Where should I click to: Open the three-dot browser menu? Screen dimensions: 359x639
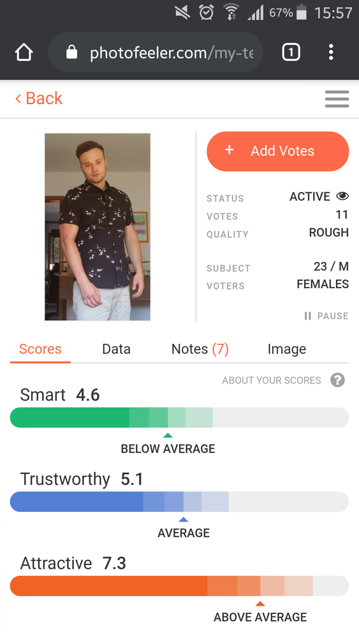pyautogui.click(x=331, y=52)
